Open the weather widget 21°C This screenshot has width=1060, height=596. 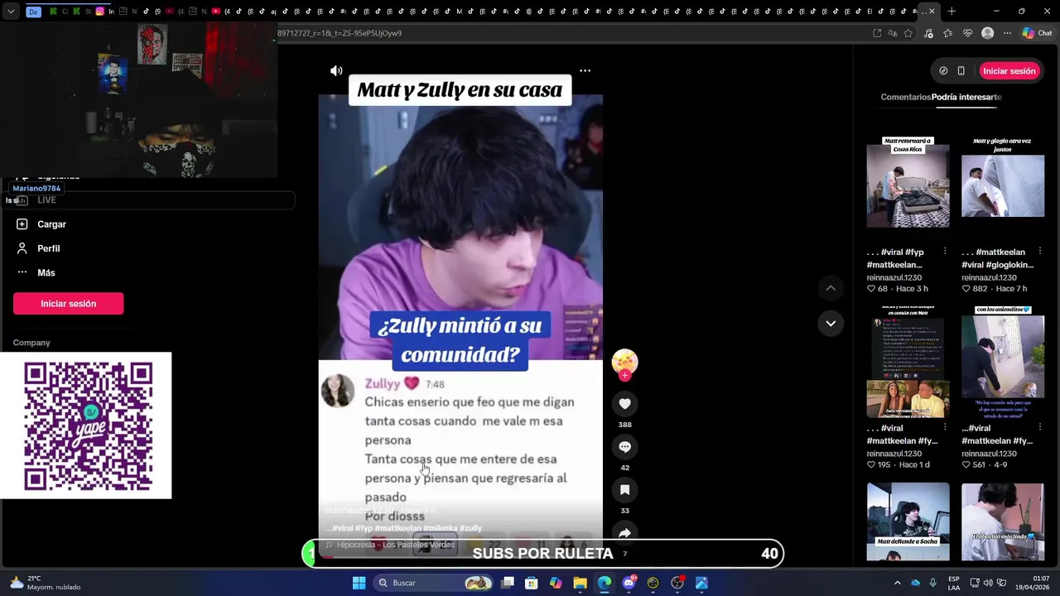pyautogui.click(x=46, y=583)
